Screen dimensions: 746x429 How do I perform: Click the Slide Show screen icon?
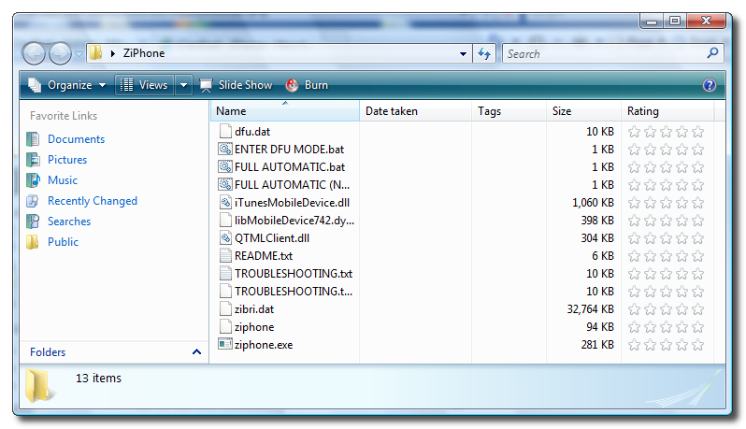coord(206,86)
